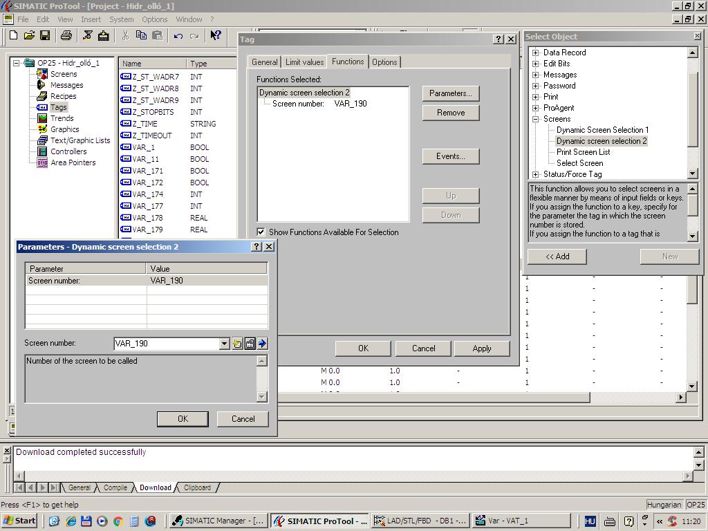Click Cancel in the Parameters dialog

[243, 419]
